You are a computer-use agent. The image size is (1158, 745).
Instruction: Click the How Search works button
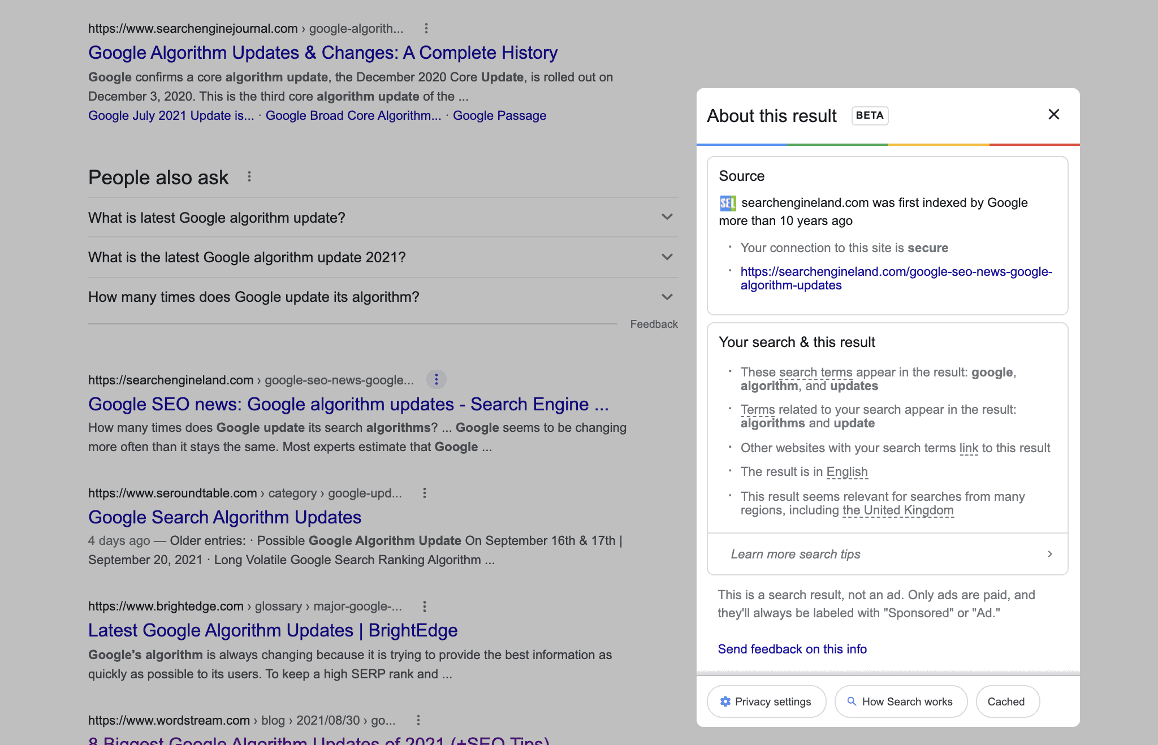coord(901,701)
